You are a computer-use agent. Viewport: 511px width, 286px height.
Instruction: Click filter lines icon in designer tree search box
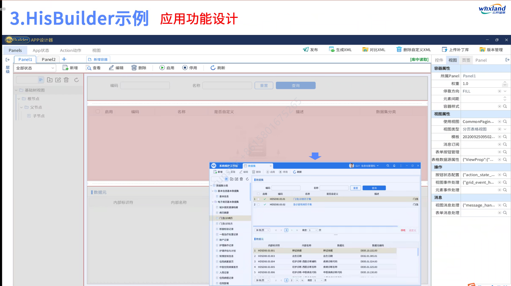(41, 80)
